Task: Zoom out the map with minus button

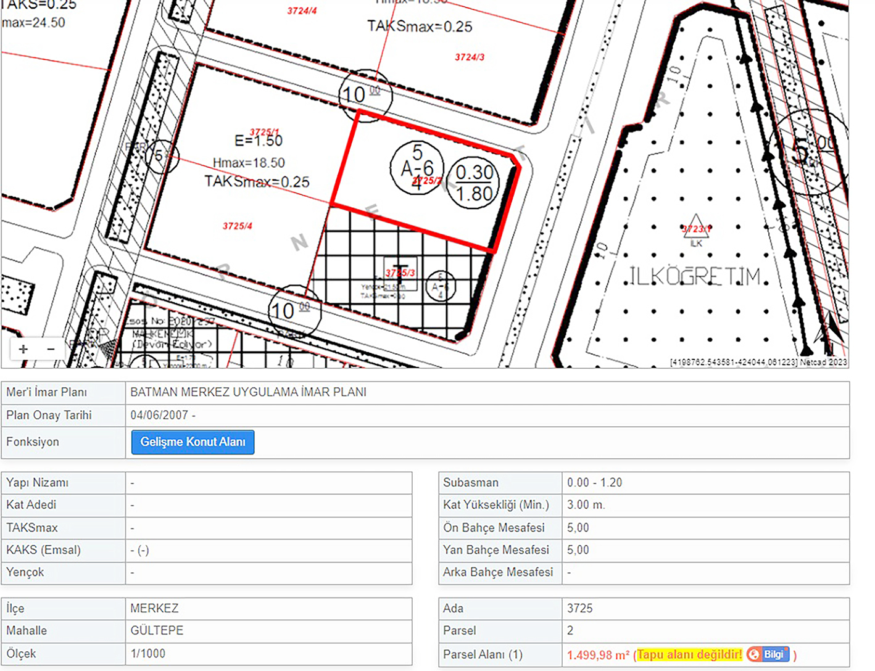Action: [51, 349]
